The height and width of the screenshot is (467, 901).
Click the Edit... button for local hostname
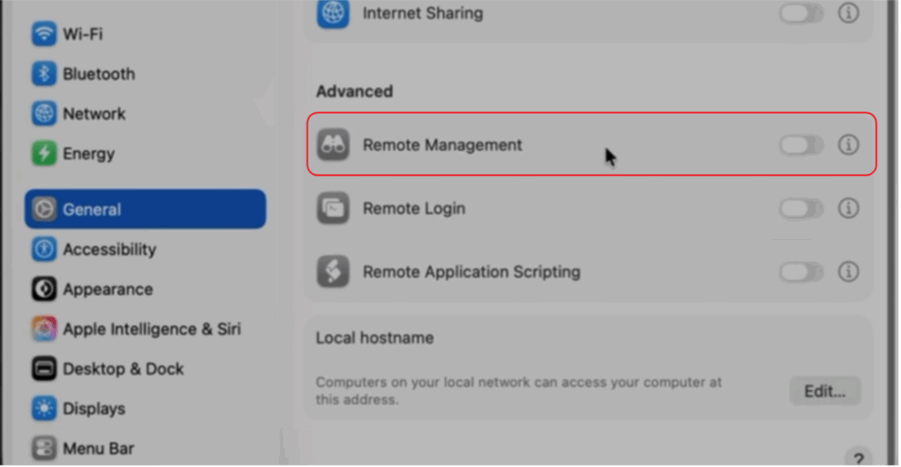click(824, 391)
